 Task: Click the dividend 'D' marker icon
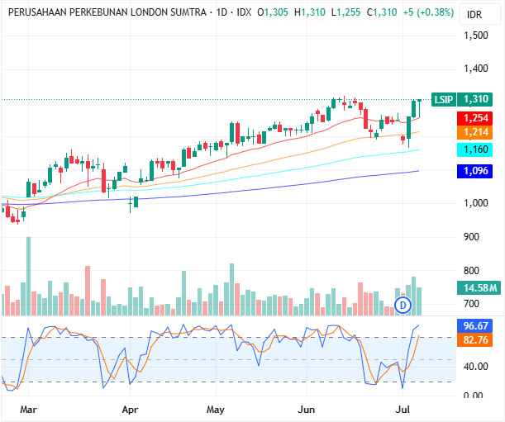[403, 305]
